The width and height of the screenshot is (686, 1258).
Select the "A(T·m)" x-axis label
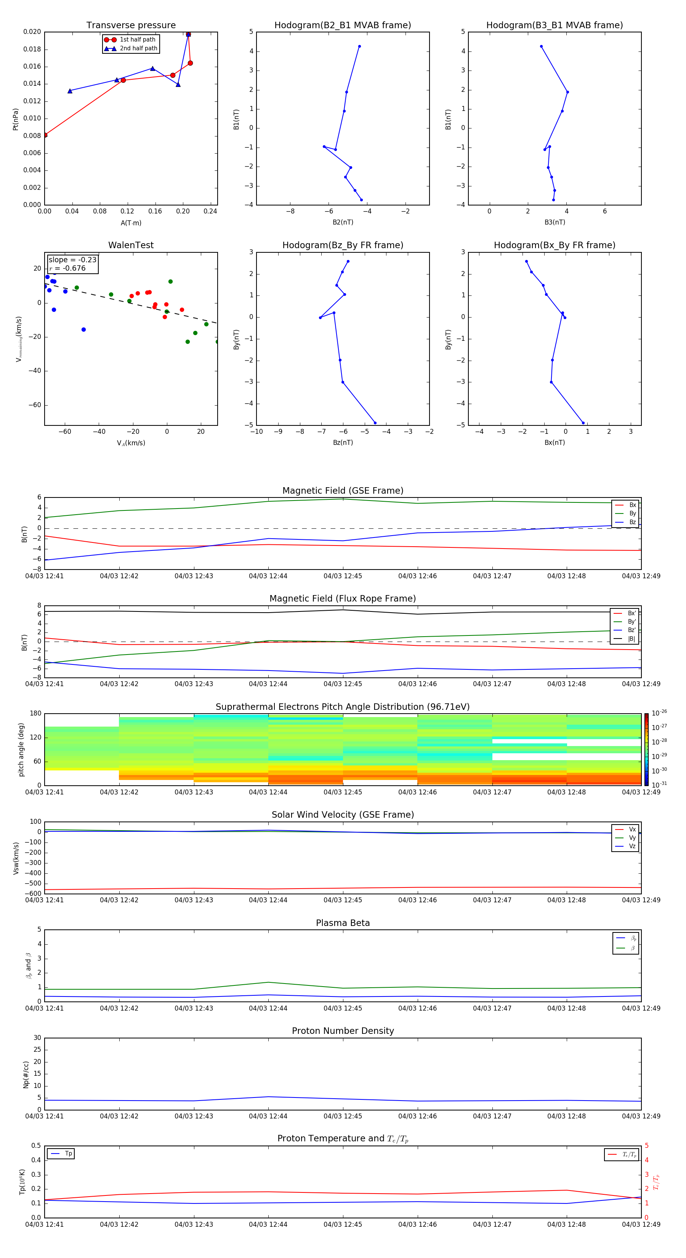tap(131, 223)
